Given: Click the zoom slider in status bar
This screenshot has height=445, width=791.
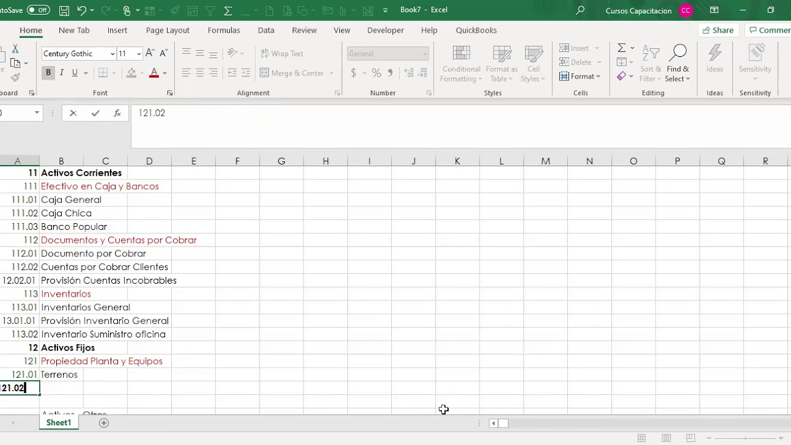Looking at the screenshot, I should point(745,438).
